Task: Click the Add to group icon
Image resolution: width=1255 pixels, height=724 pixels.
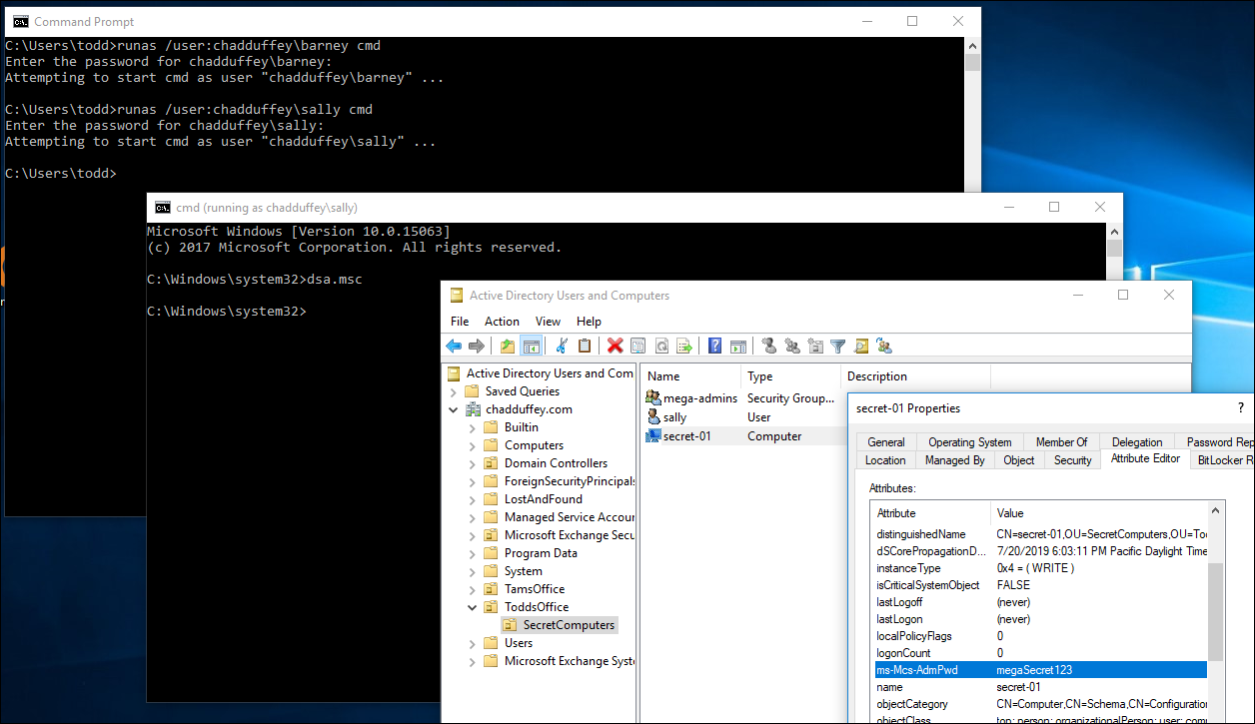Action: (883, 346)
